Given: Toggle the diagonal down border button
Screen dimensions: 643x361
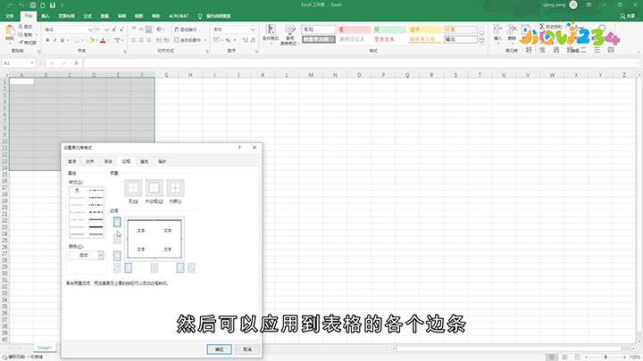Looking at the screenshot, I should (x=191, y=268).
